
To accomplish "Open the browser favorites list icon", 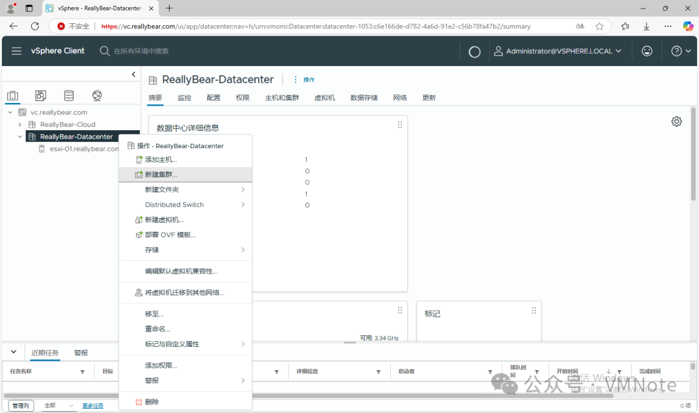I will 625,27.
